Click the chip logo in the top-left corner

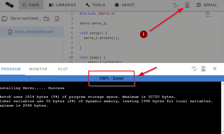pos(10,5)
